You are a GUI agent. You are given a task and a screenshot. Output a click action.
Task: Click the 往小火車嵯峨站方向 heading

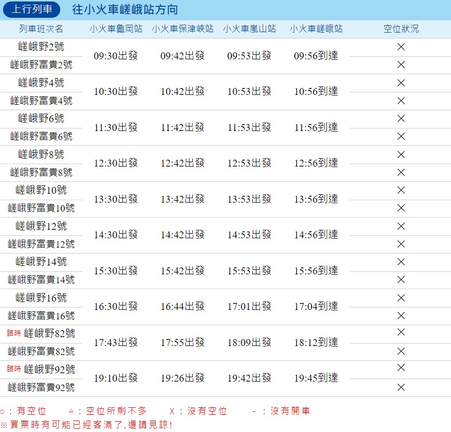pyautogui.click(x=125, y=10)
